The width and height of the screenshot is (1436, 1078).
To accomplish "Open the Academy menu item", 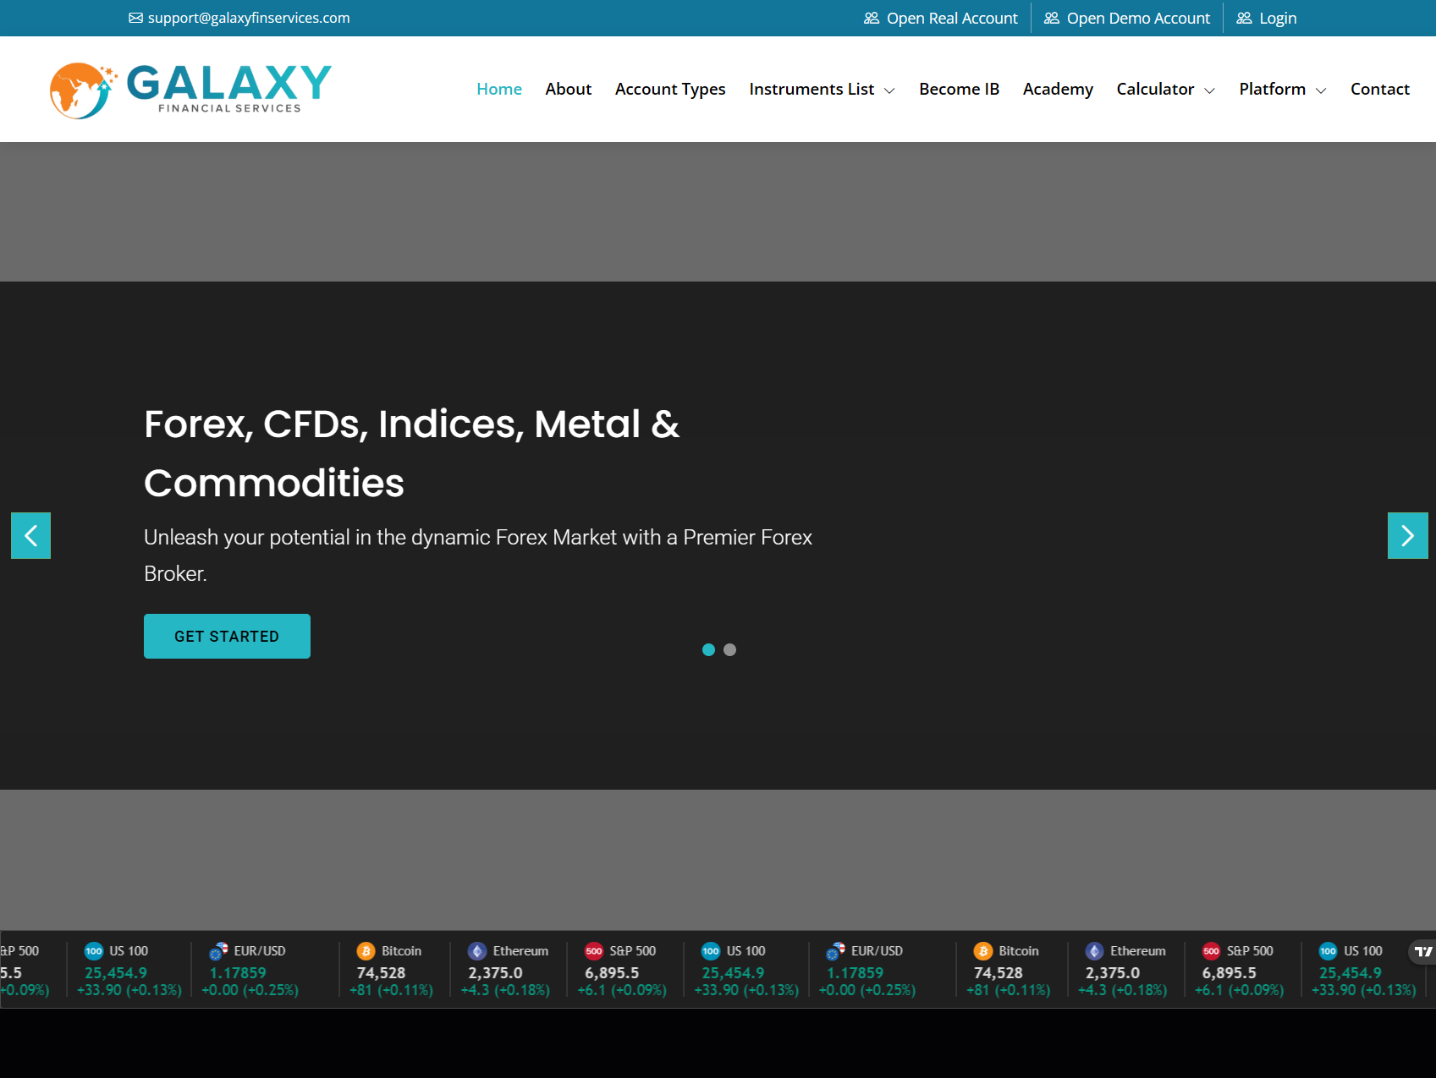I will pyautogui.click(x=1058, y=89).
